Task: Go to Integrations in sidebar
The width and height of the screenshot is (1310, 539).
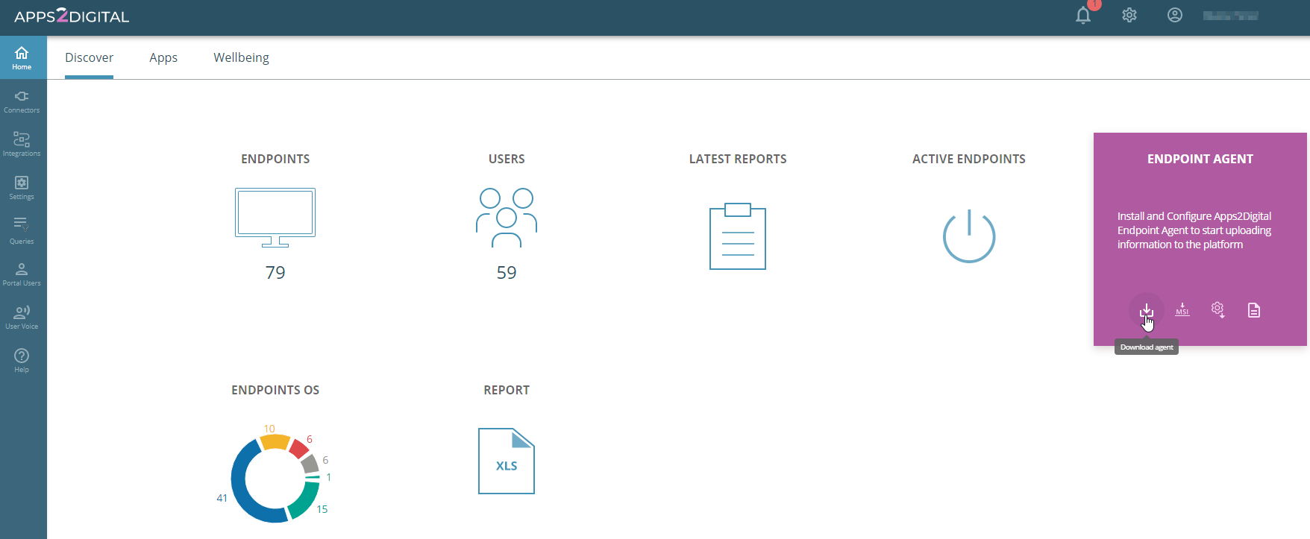Action: 22,145
